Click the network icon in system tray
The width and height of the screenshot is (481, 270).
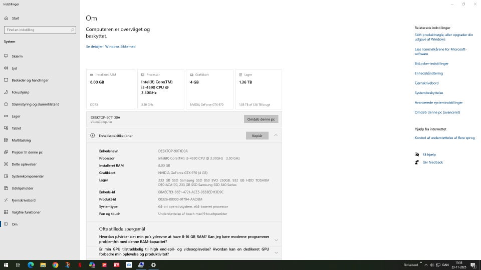click(438, 265)
